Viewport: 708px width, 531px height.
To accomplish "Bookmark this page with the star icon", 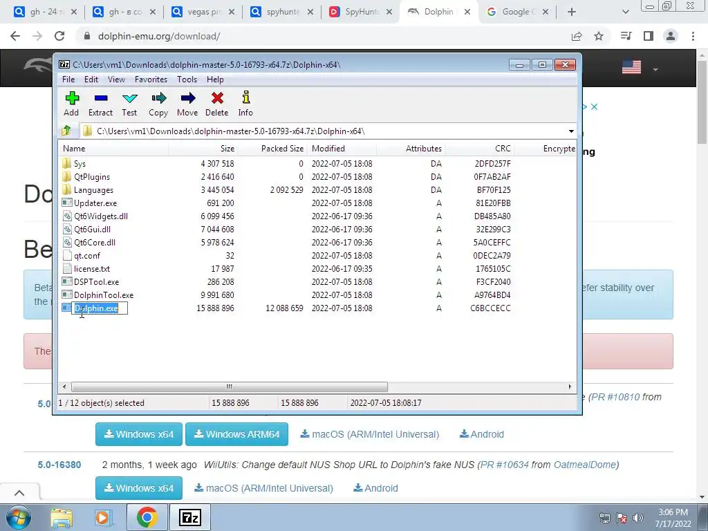I will tap(599, 36).
